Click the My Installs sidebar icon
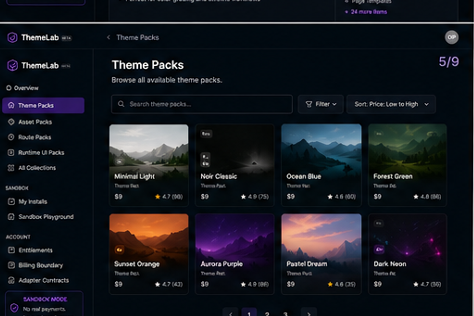 click(11, 202)
